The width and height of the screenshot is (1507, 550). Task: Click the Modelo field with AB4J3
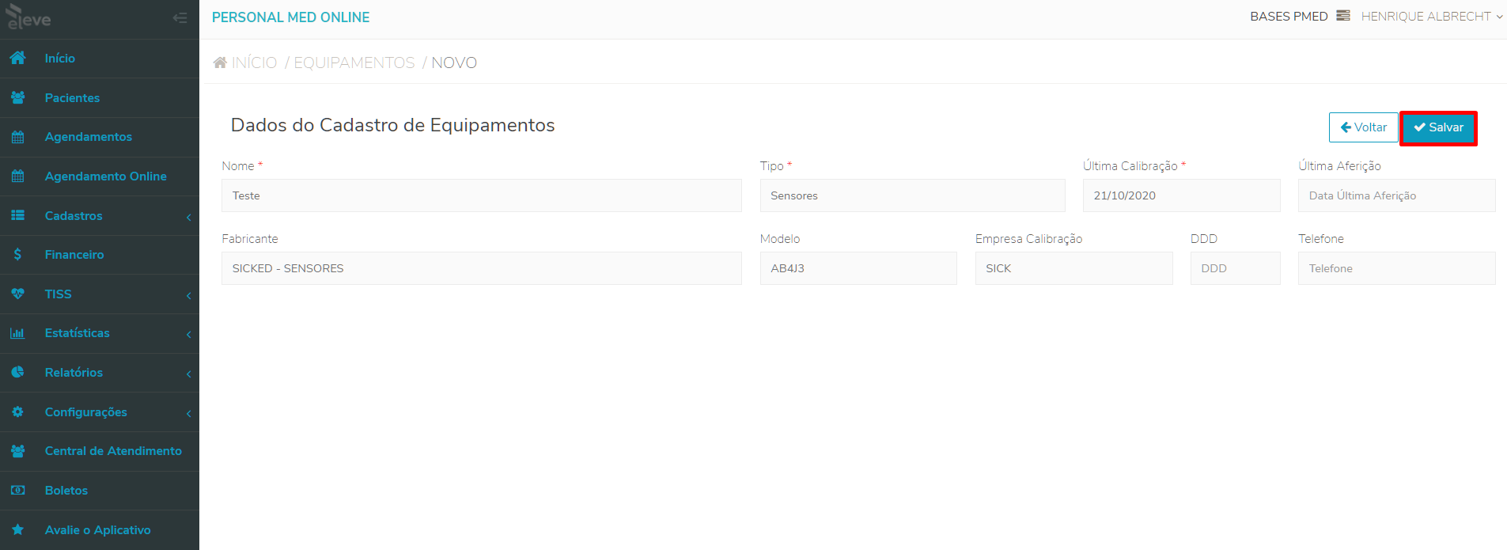[858, 268]
